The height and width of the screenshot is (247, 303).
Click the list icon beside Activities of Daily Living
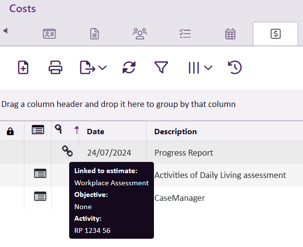click(40, 174)
